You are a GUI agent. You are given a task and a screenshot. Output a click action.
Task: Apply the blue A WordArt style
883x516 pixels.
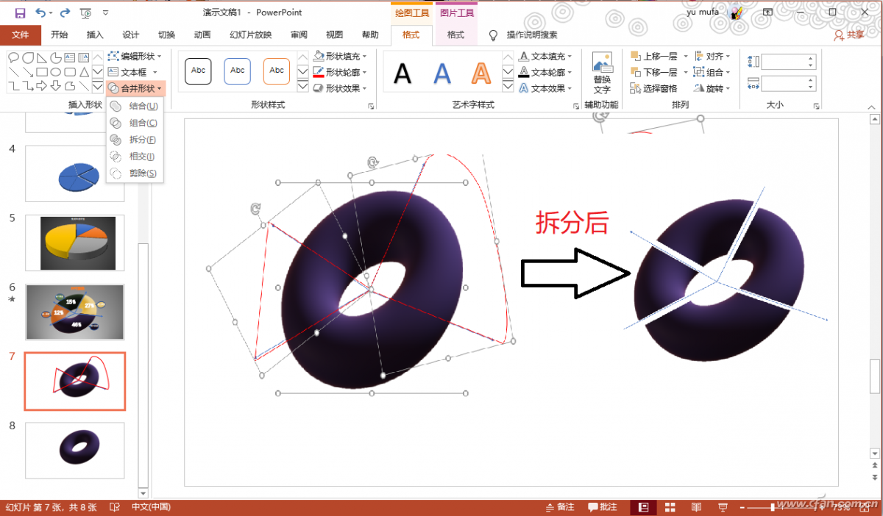441,73
